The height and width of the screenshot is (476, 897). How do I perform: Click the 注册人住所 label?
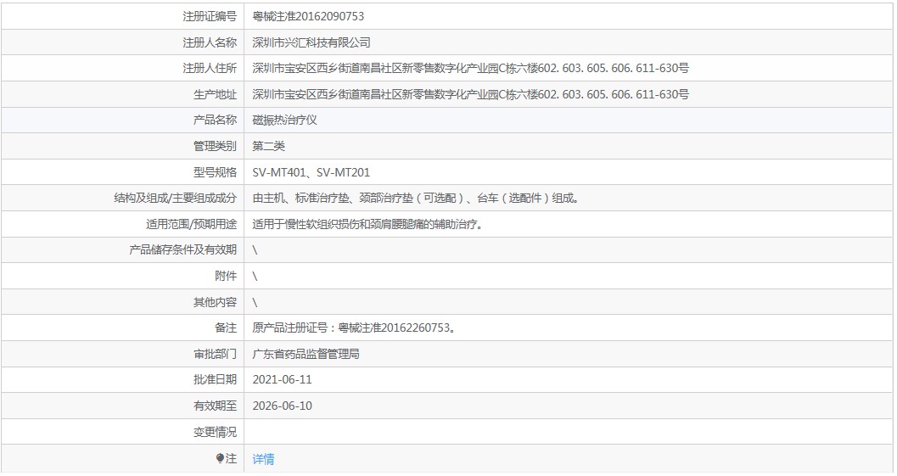pos(210,68)
